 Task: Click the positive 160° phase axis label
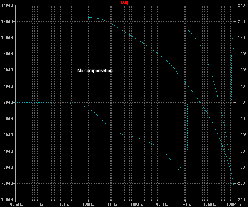click(242, 38)
